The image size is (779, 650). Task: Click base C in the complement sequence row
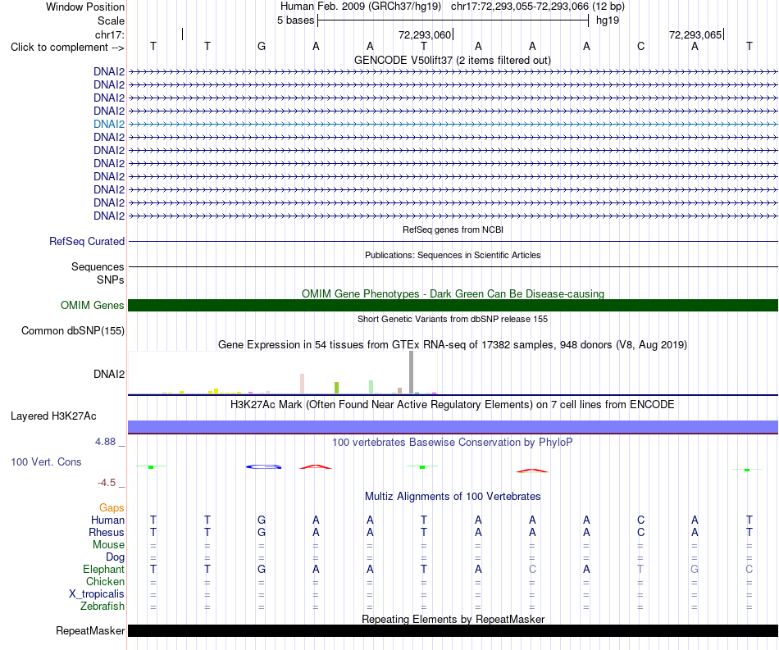641,47
